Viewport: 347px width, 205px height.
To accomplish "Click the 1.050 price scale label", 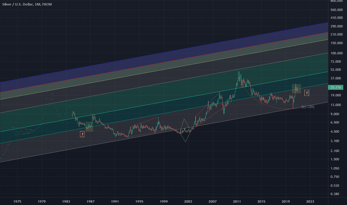I will [335, 168].
